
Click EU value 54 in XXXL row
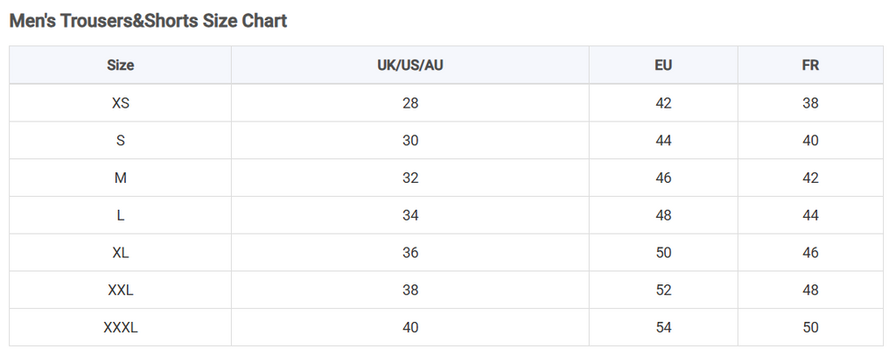[x=663, y=327]
